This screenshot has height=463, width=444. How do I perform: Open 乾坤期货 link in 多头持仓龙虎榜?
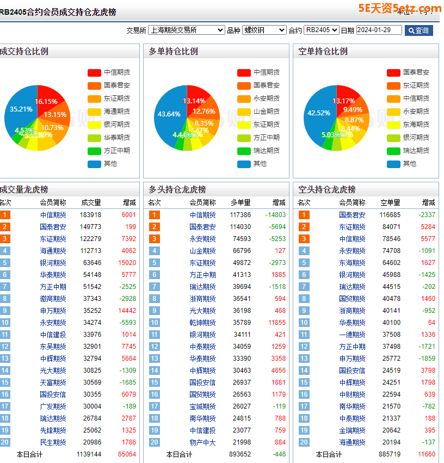(x=203, y=323)
